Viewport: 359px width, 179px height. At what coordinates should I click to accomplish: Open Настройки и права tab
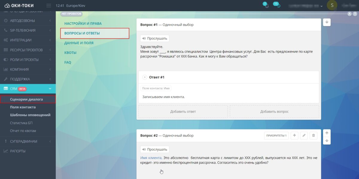[x=83, y=23]
